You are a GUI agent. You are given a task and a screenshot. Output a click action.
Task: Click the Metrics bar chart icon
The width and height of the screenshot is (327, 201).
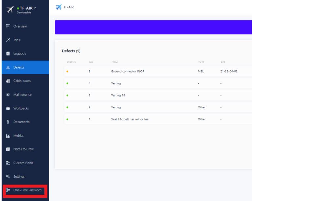point(8,136)
